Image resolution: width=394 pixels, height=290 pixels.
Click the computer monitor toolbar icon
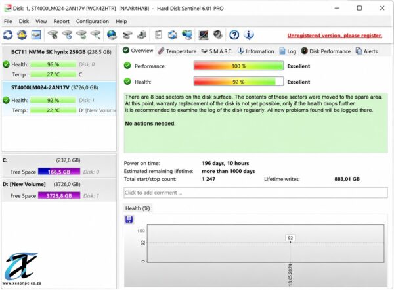(x=204, y=35)
